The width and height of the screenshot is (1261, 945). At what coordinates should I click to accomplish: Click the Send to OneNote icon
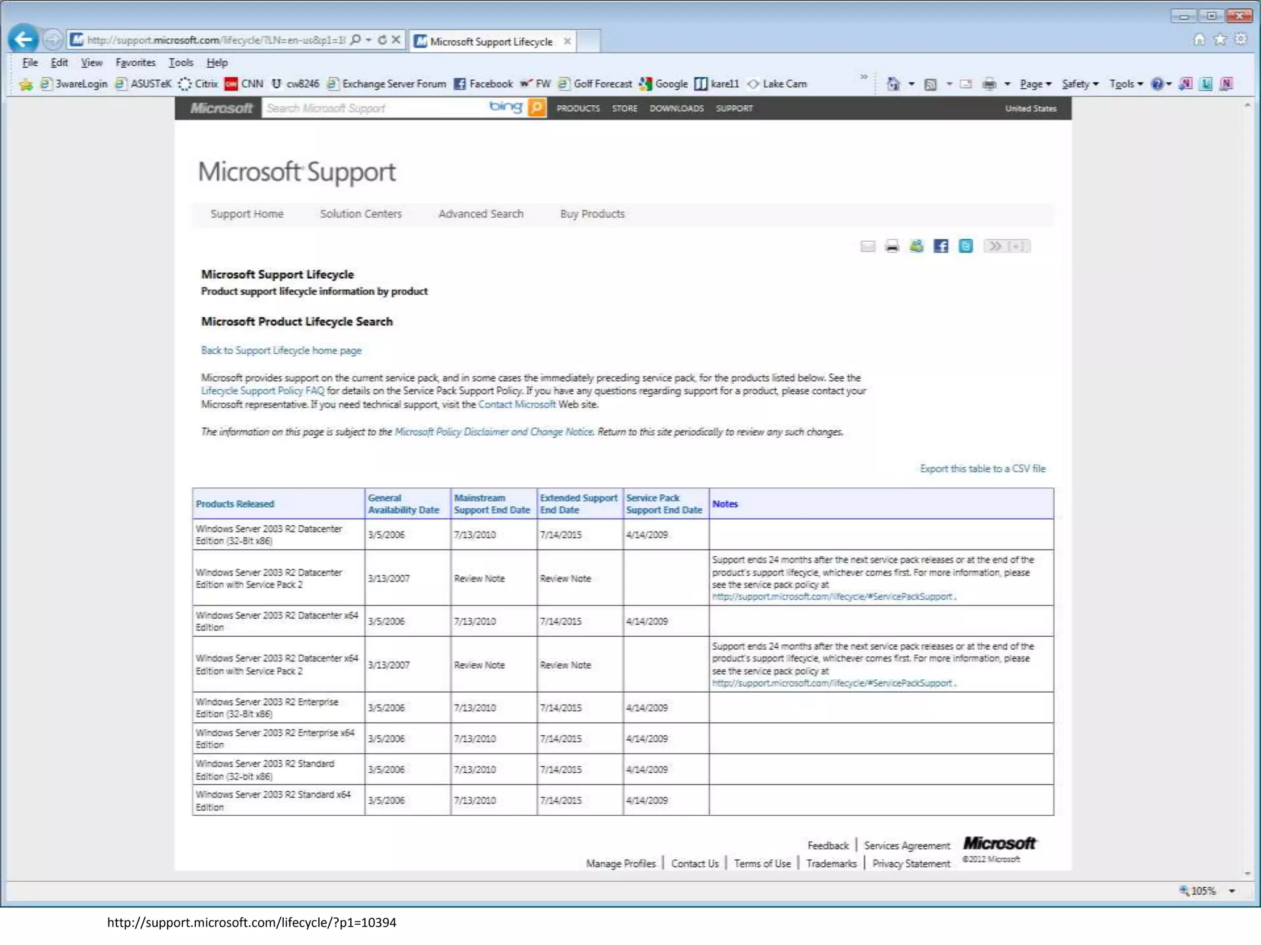[x=1185, y=84]
